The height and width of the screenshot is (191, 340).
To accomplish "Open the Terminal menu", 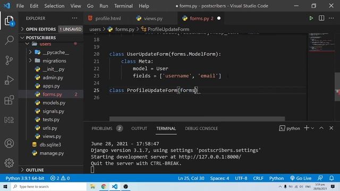I will 123,6.
